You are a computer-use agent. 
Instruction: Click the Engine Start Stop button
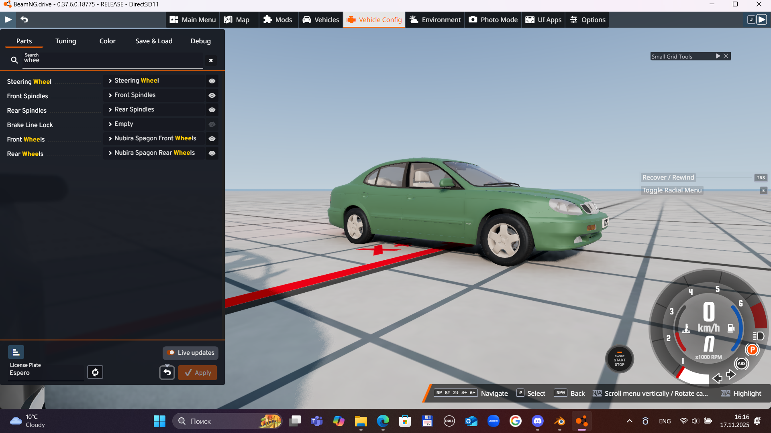coord(619,360)
